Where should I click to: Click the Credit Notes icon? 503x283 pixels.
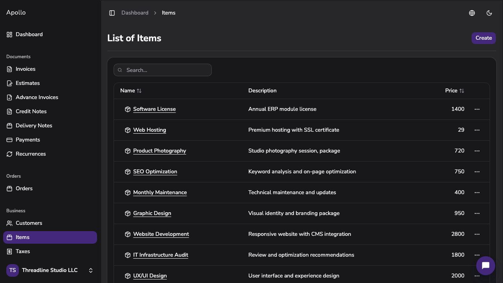pyautogui.click(x=9, y=112)
